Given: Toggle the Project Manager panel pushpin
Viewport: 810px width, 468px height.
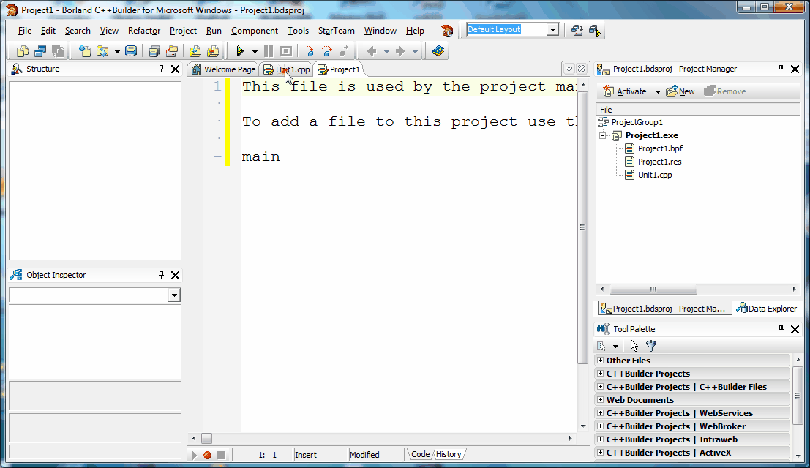Looking at the screenshot, I should [781, 69].
